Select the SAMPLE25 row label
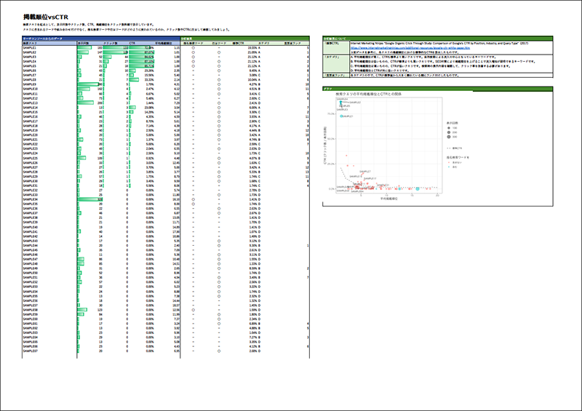Image resolution: width=582 pixels, height=411 pixels. click(31, 158)
